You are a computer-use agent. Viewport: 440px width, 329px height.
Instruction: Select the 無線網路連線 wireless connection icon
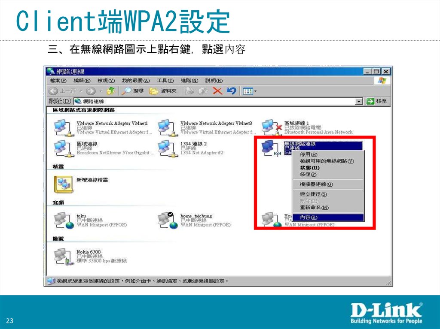(x=271, y=148)
